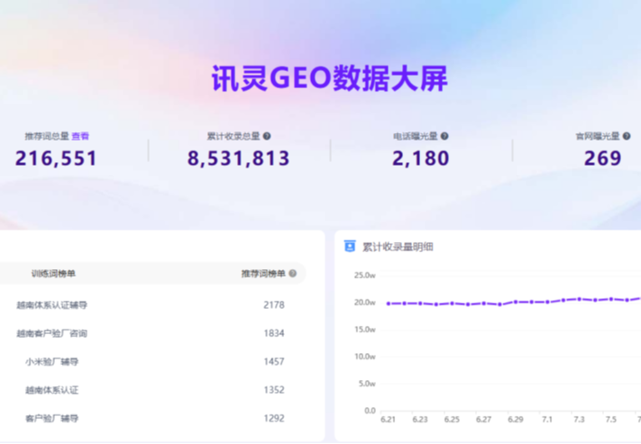Click the 7.1 x-axis date label

point(547,420)
